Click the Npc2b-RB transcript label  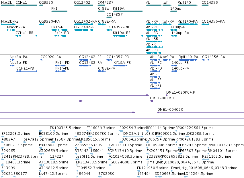coord(10,21)
